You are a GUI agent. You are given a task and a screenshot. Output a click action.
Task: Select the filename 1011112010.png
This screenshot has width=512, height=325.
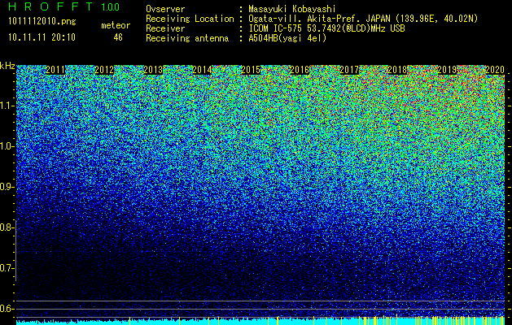tap(42, 22)
